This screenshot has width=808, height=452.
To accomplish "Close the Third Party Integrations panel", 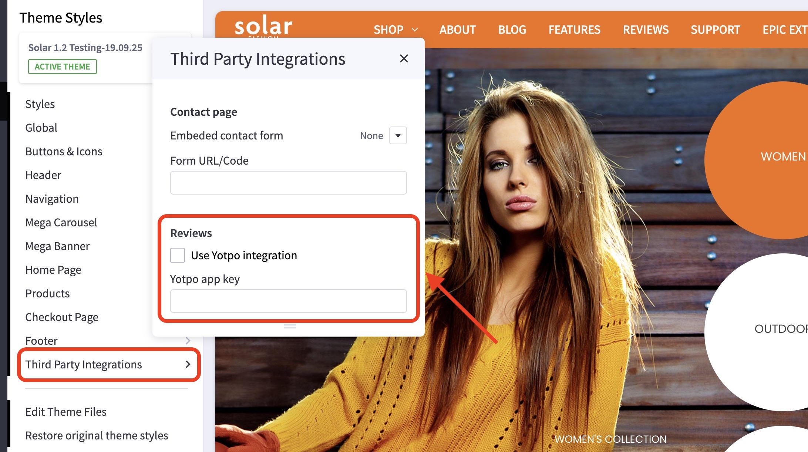I will click(404, 58).
